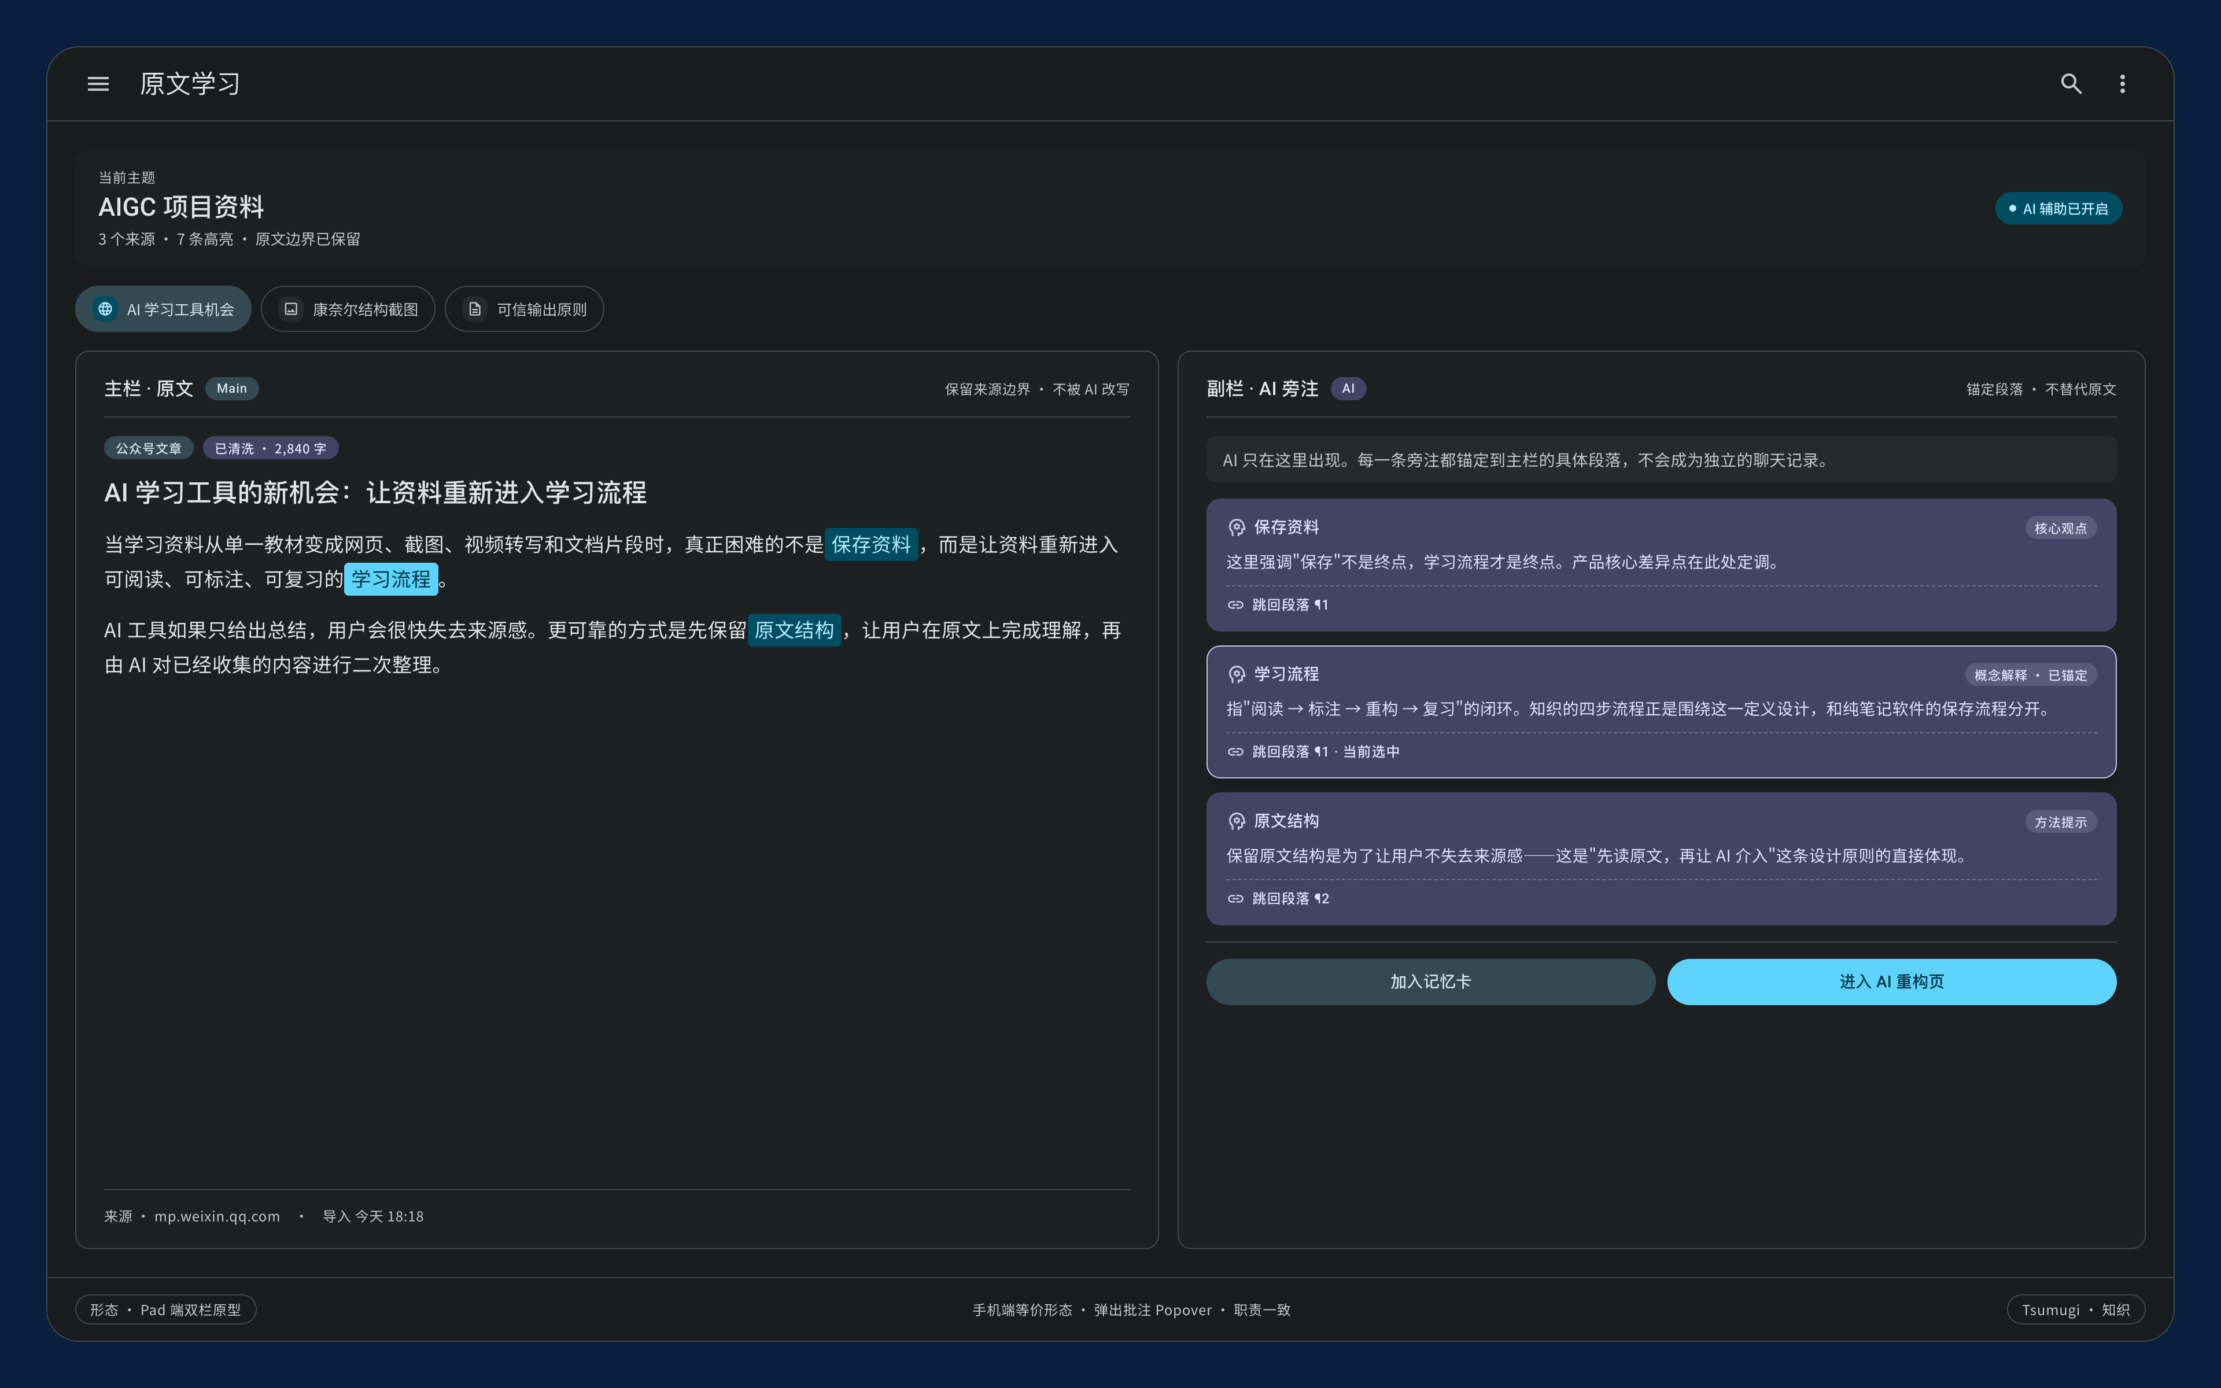Click the link icon beside 跳回段落 ¶2
Screen dimensions: 2221x1388
1235,899
